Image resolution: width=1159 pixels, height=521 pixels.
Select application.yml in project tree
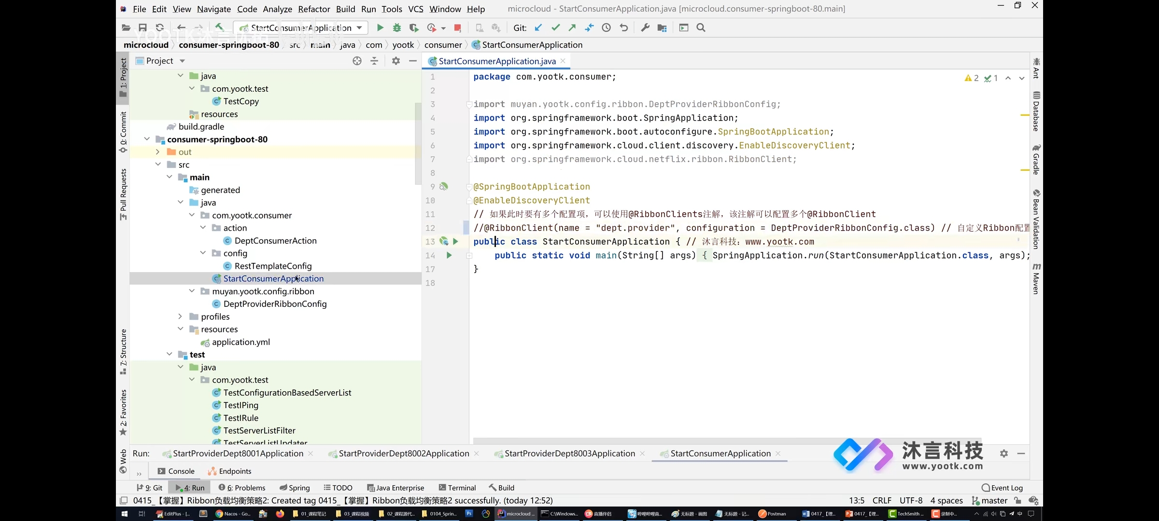click(241, 342)
